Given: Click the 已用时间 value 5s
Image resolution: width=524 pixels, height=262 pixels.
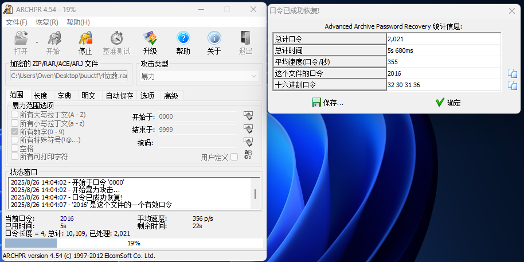Looking at the screenshot, I should 63,226.
